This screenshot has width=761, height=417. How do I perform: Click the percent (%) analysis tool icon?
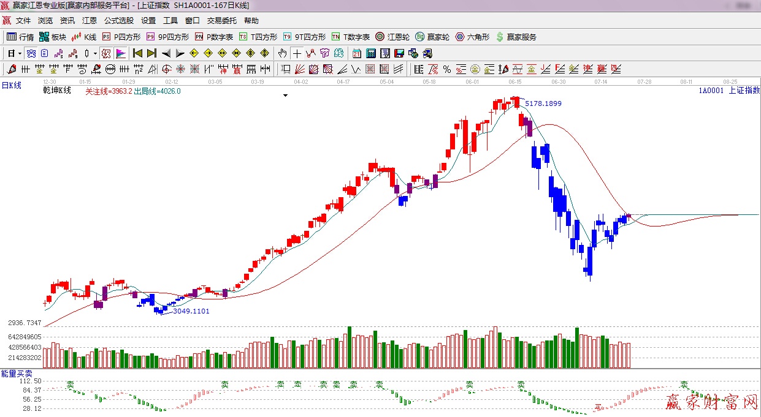(447, 69)
